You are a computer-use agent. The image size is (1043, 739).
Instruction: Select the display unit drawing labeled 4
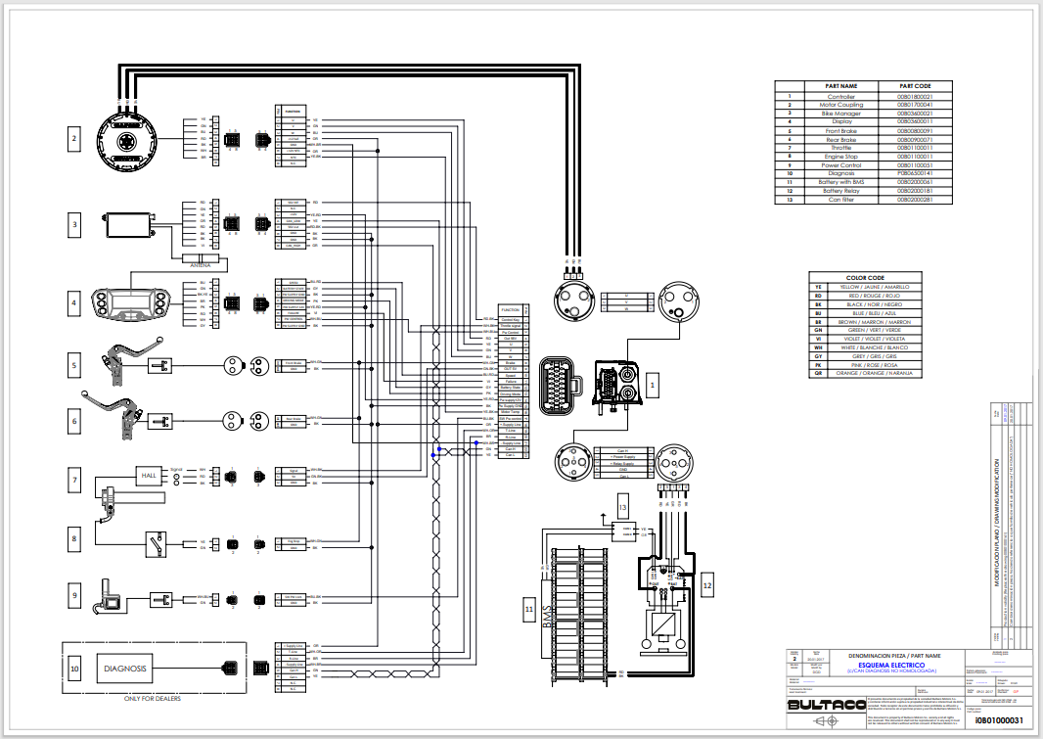tap(131, 303)
